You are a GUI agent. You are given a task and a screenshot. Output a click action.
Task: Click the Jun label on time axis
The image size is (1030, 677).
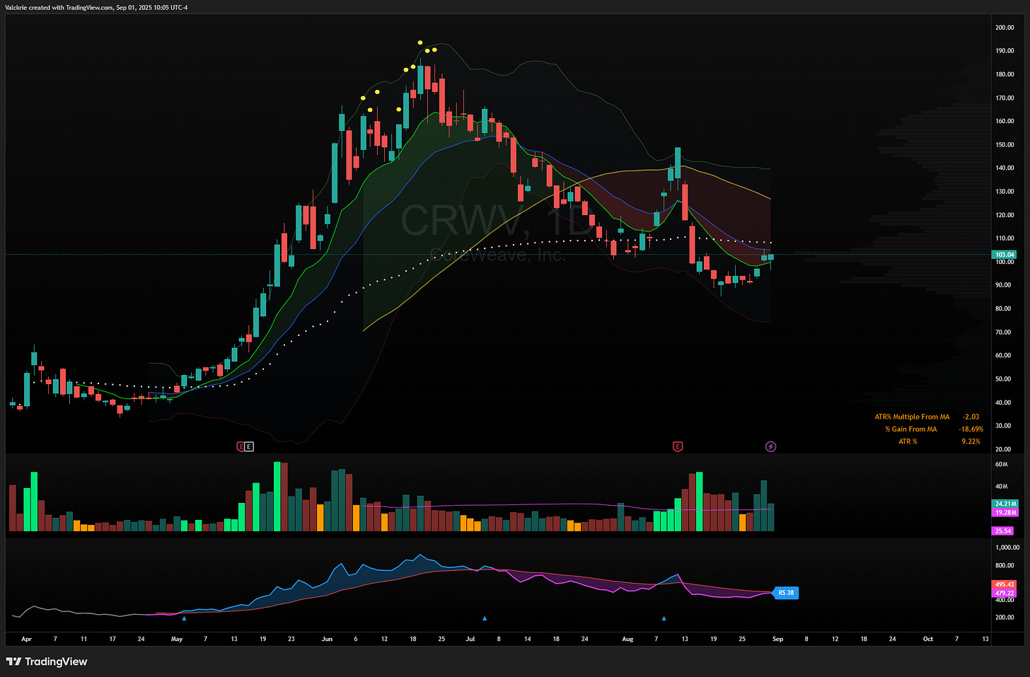pos(327,639)
